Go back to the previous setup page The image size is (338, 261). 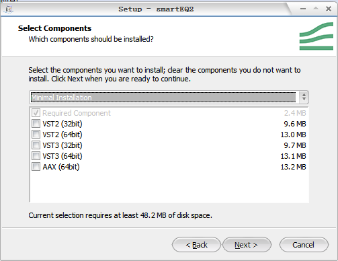point(196,245)
